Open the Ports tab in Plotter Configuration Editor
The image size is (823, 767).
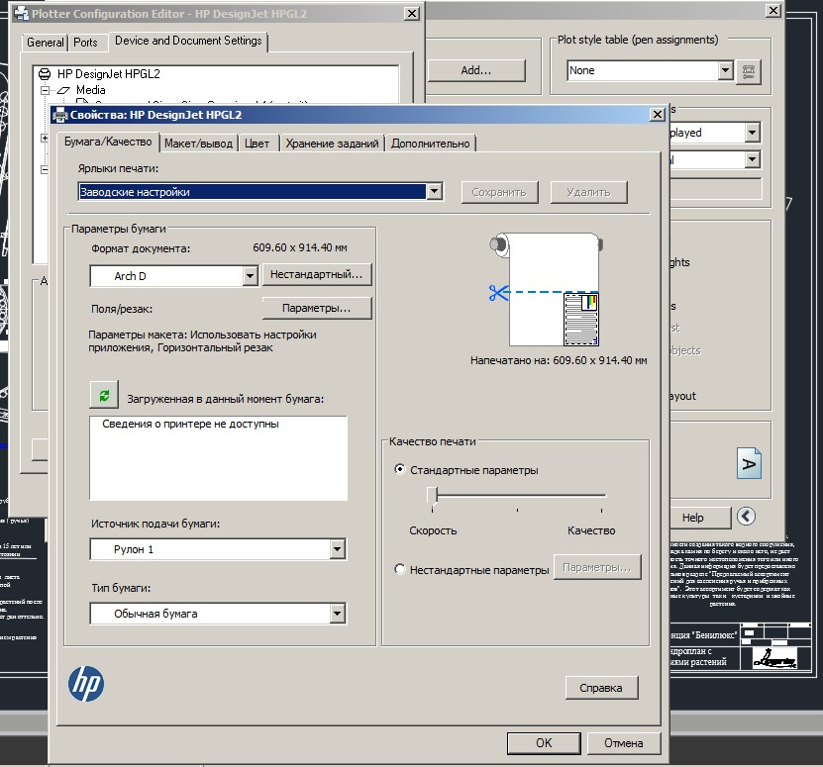coord(85,43)
